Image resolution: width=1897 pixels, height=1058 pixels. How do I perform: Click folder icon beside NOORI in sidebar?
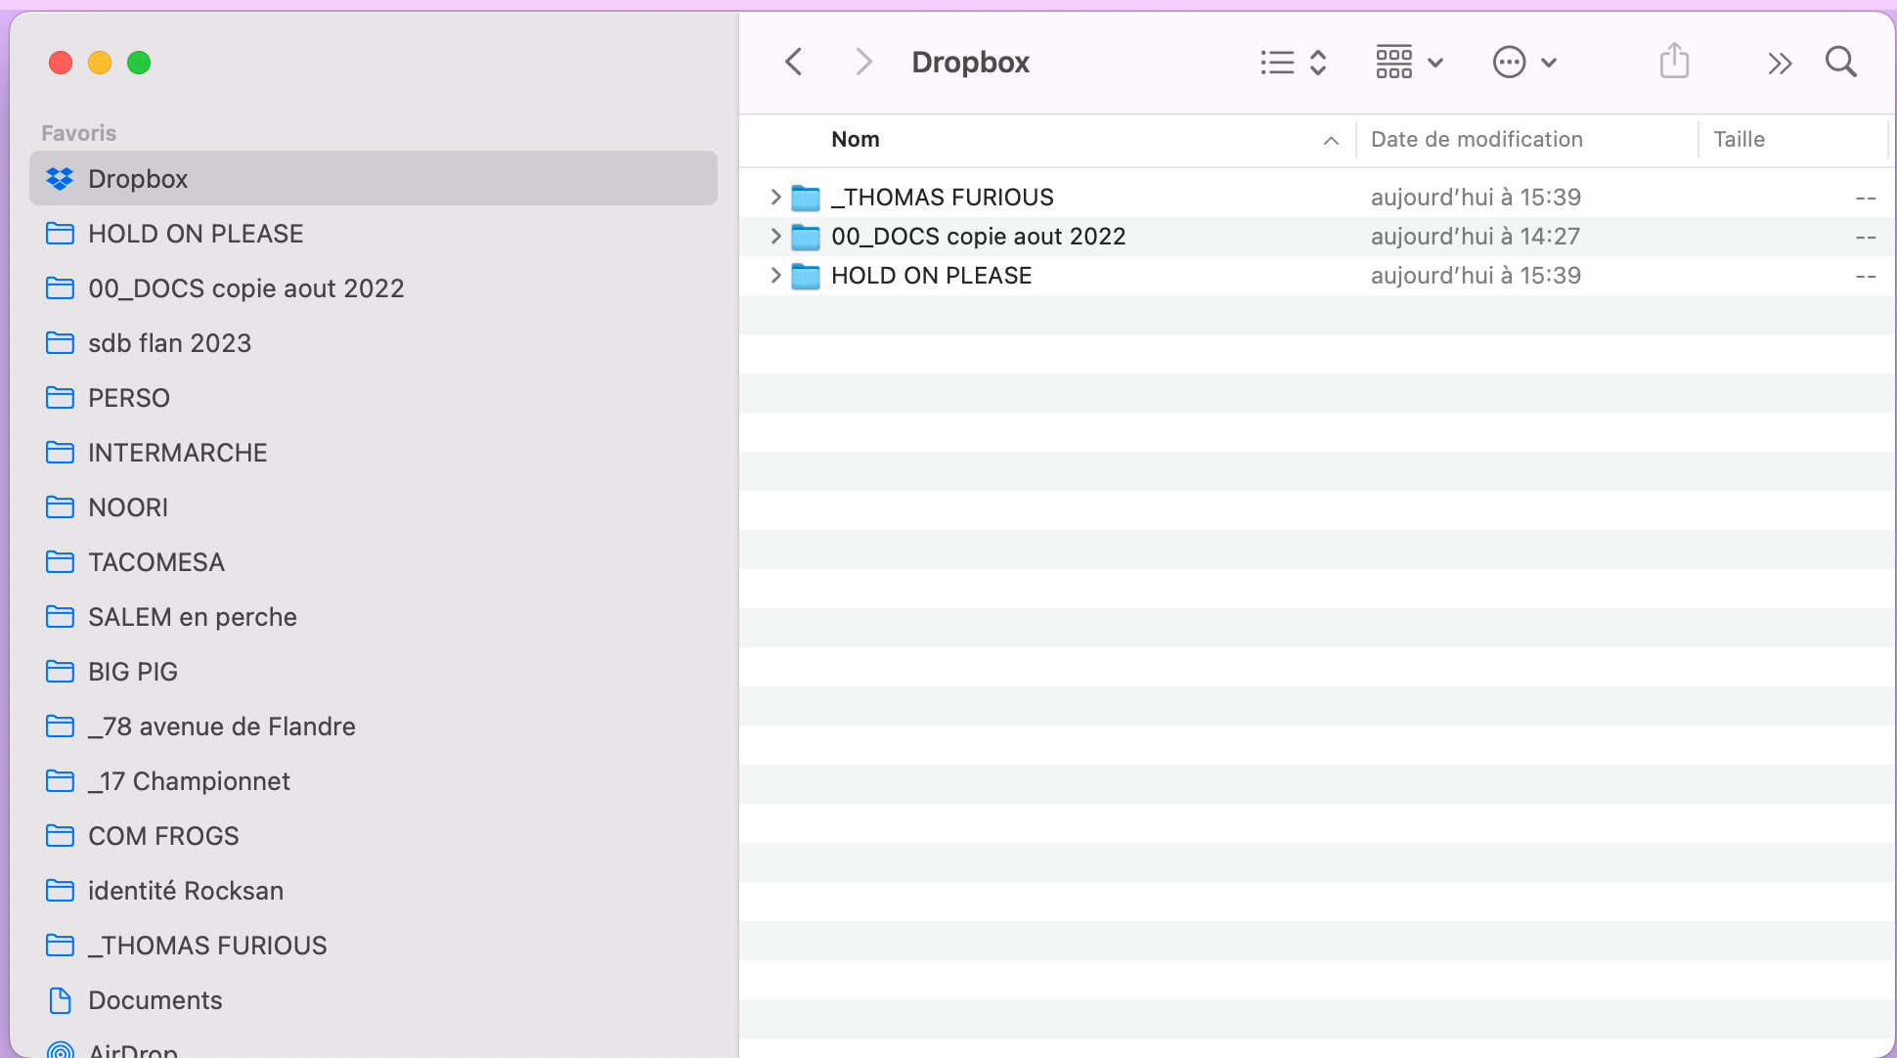pyautogui.click(x=60, y=507)
